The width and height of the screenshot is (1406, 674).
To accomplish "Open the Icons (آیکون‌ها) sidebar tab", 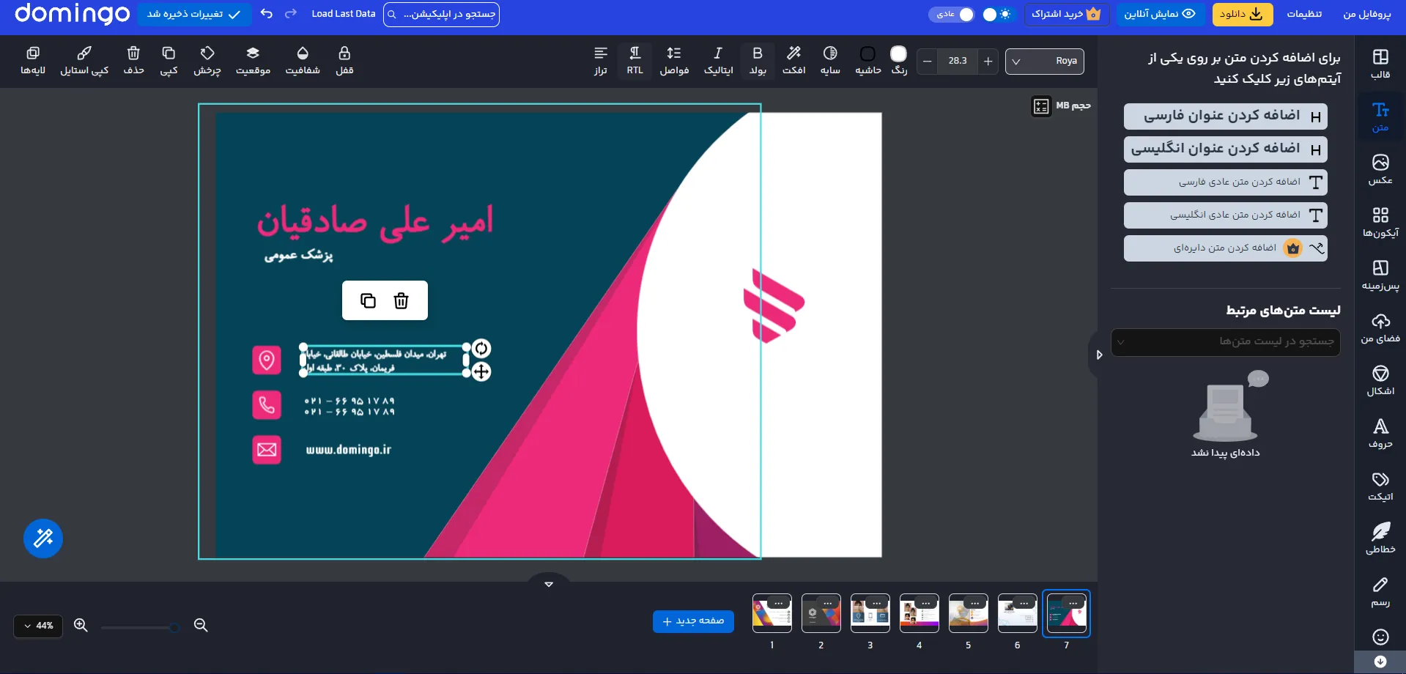I will pos(1380,222).
